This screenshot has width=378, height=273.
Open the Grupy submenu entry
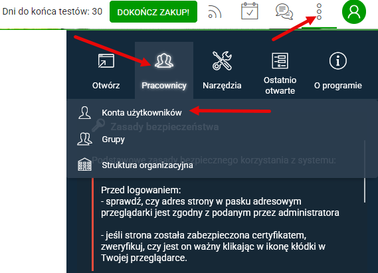click(114, 139)
